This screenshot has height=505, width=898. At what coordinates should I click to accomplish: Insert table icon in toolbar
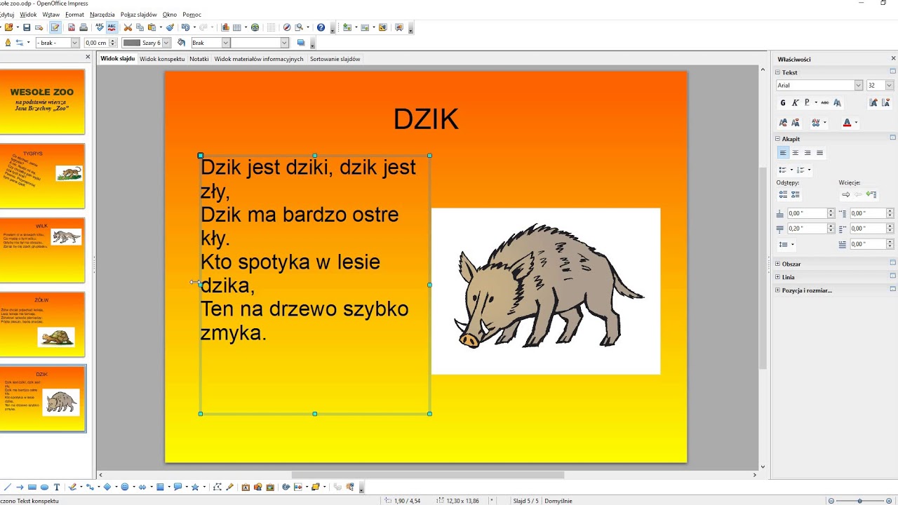(x=237, y=27)
